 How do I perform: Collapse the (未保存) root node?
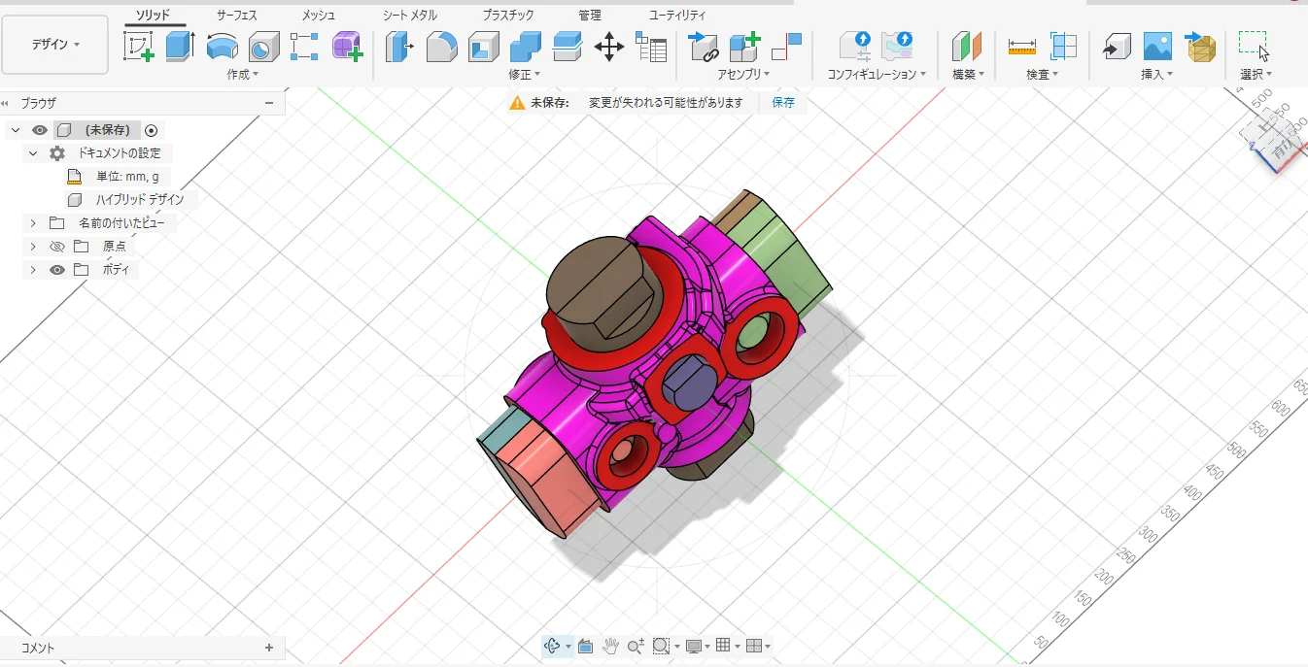15,130
